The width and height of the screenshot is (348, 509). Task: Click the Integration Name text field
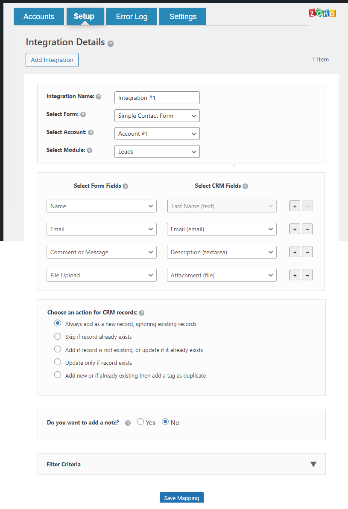pos(157,98)
